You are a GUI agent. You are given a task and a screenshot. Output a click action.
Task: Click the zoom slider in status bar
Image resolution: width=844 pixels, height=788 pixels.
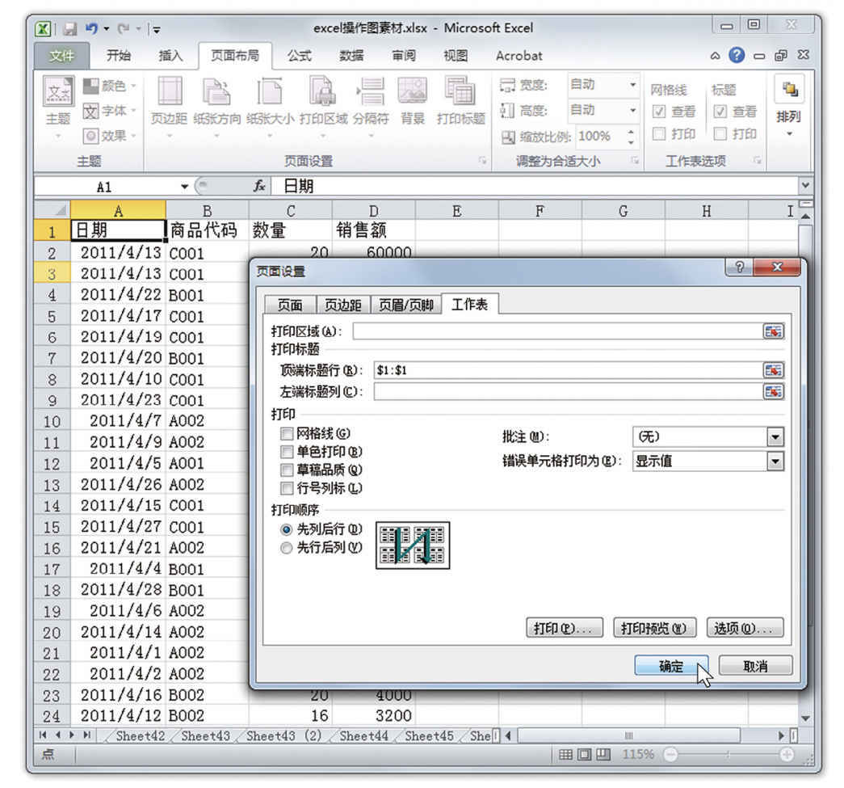728,755
